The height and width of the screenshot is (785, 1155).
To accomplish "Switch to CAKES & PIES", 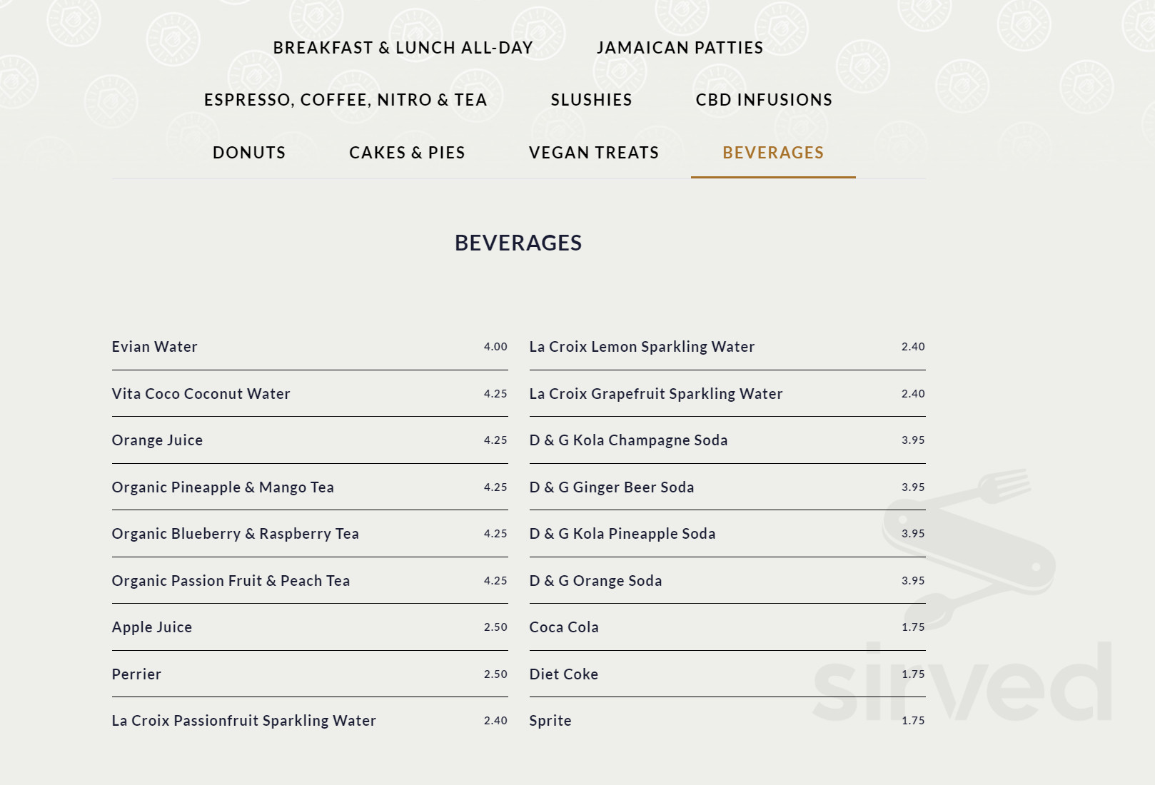I will click(x=406, y=152).
